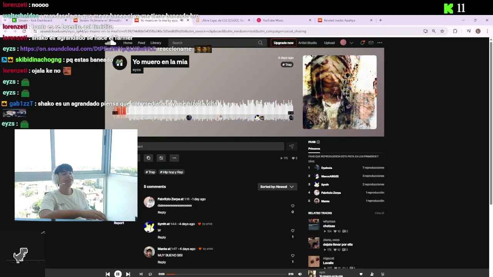493x277 pixels.
Task: Go to SoundCloud Home
Action: click(128, 43)
